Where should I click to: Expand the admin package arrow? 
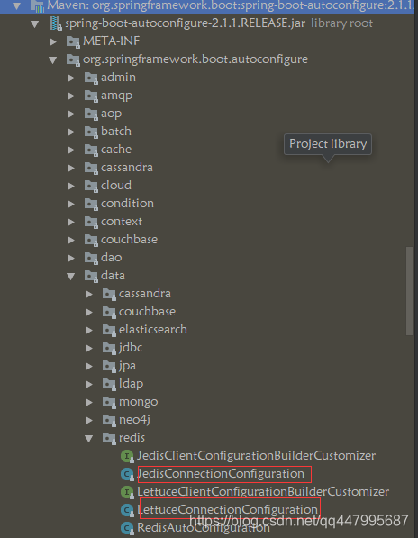click(71, 78)
